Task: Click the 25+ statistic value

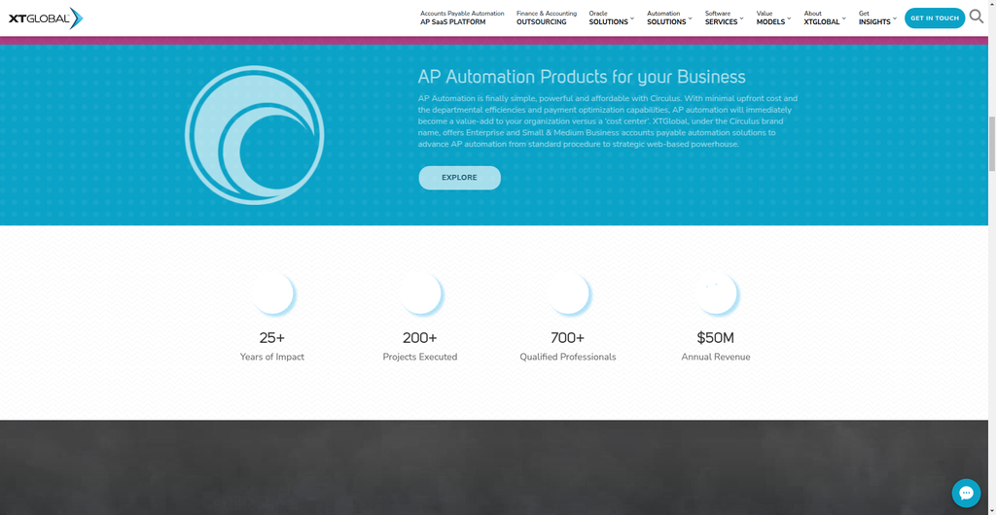Action: pos(272,337)
